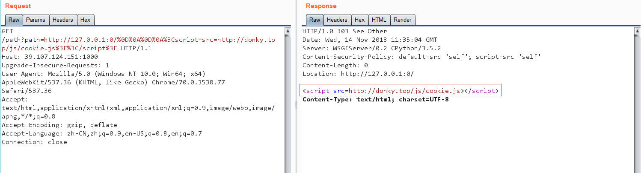641x173 pixels.
Task: Click the Accept-Language header line
Action: click(101, 133)
